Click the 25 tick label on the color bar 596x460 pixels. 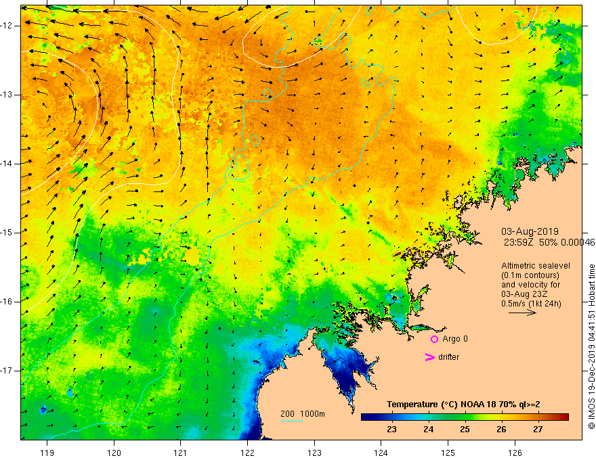(465, 430)
